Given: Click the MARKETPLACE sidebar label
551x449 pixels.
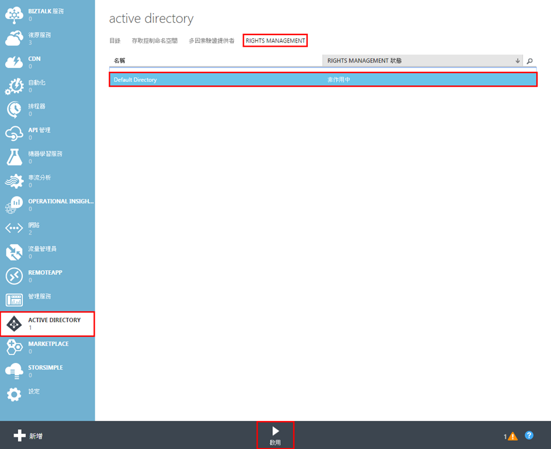Looking at the screenshot, I should pyautogui.click(x=48, y=344).
